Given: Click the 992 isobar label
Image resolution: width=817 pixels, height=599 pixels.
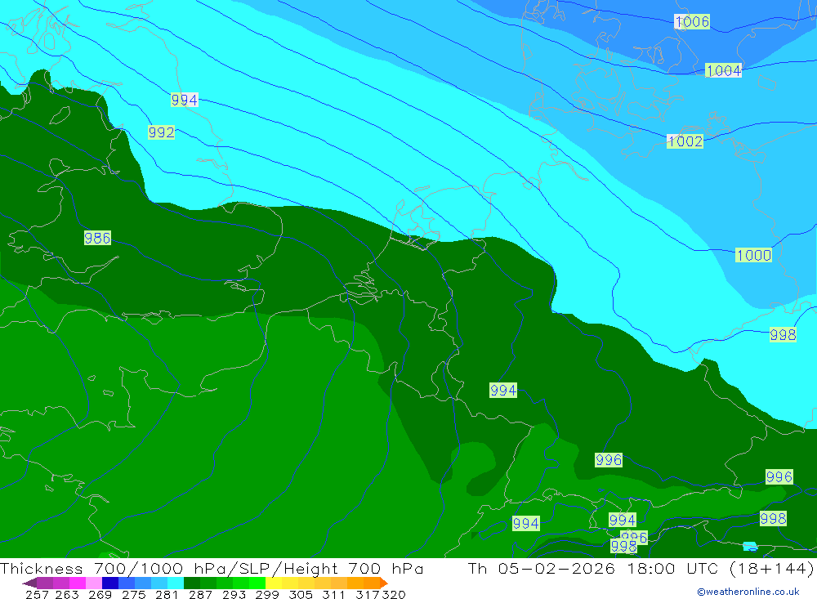Looking at the screenshot, I should pyautogui.click(x=161, y=132).
